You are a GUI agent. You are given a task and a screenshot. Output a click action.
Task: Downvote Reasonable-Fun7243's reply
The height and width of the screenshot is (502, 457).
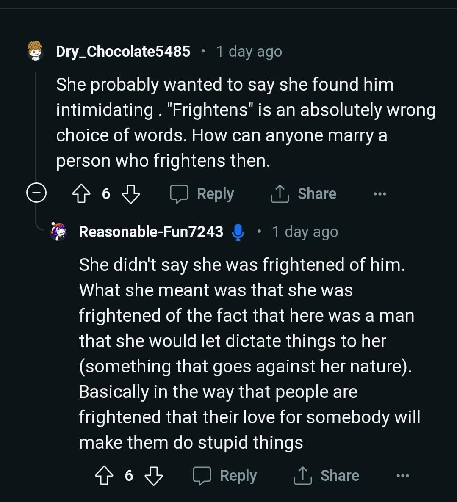(x=153, y=476)
